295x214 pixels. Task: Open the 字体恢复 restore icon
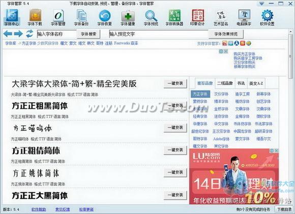(x=105, y=17)
